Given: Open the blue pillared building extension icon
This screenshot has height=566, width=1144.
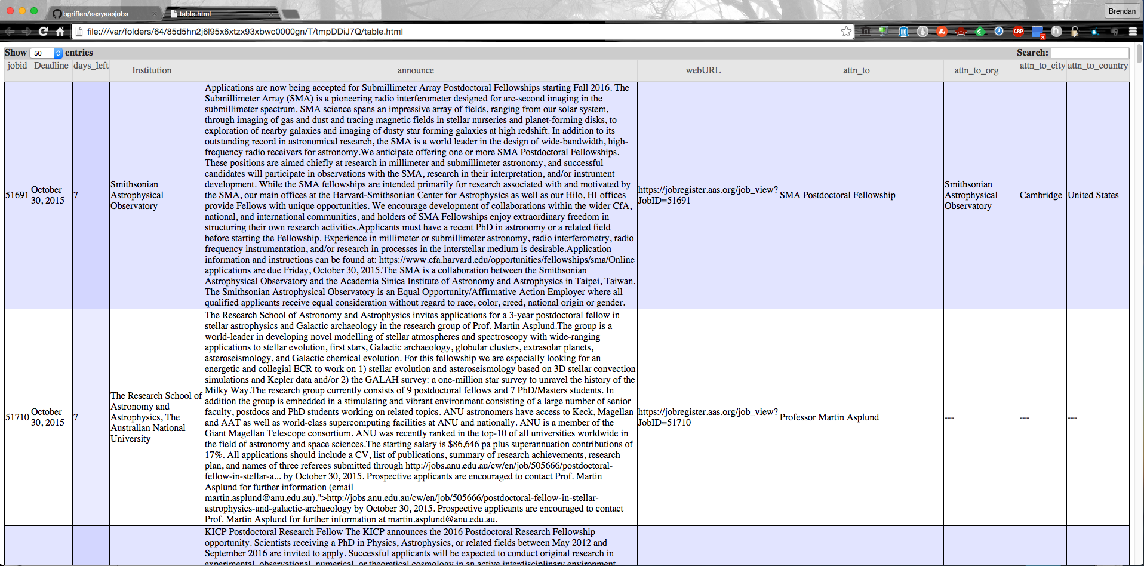Looking at the screenshot, I should click(903, 31).
